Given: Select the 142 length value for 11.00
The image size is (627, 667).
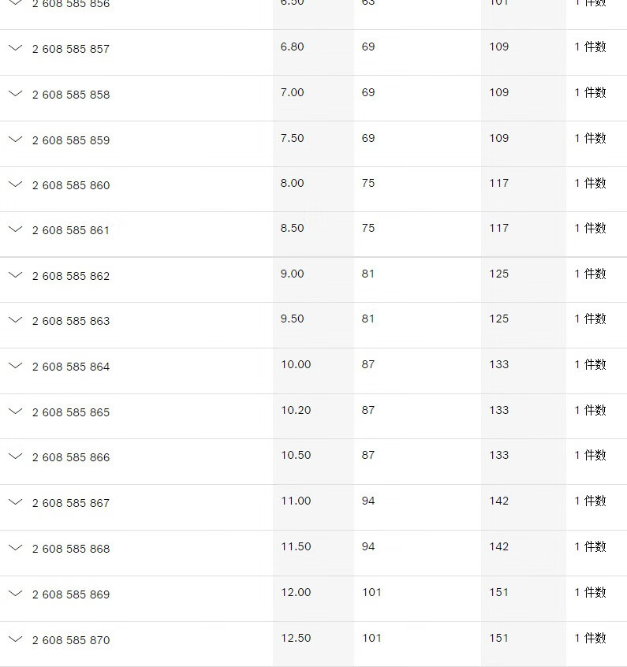Looking at the screenshot, I should pos(499,501).
